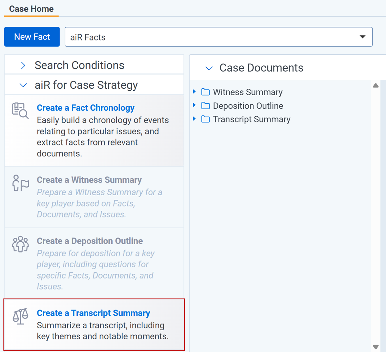Select the Transcript Summary folder label

(252, 119)
